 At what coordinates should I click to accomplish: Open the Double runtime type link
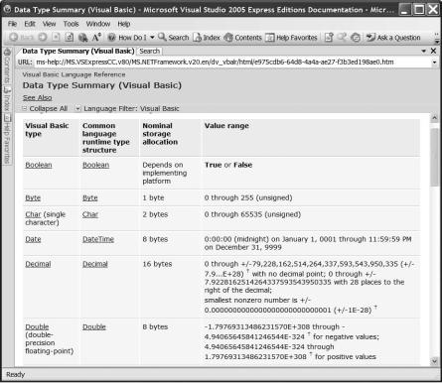coord(94,326)
